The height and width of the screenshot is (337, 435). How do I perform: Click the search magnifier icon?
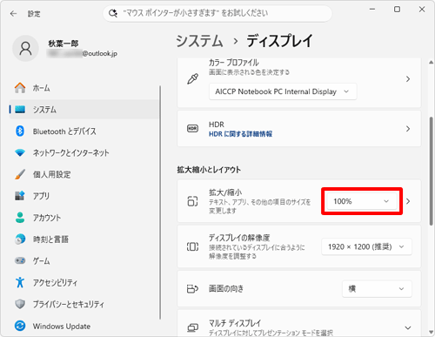(x=113, y=13)
